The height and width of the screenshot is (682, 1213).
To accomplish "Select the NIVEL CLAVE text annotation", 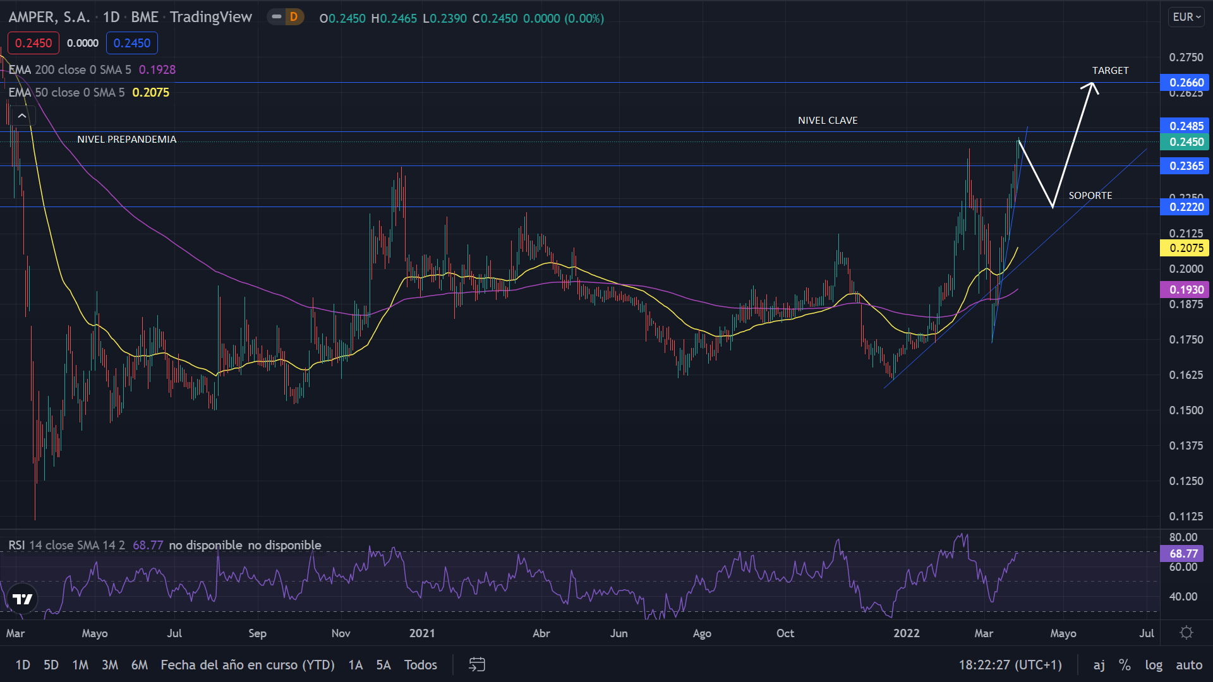I will point(828,121).
